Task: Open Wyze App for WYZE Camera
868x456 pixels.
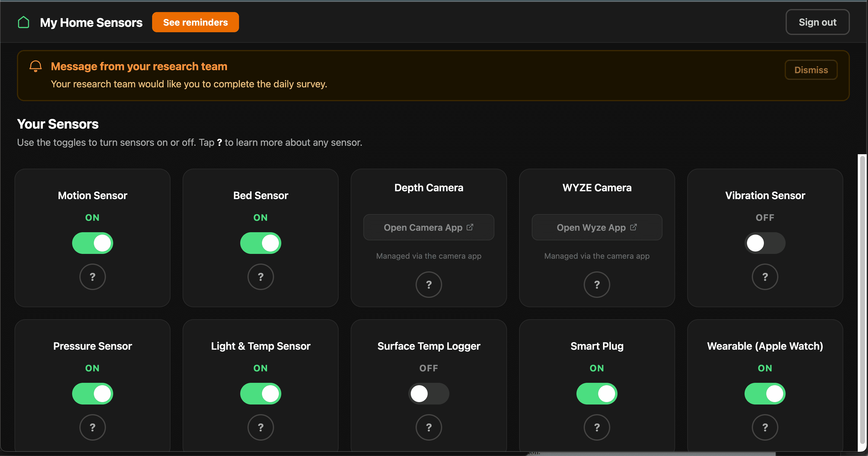Action: pyautogui.click(x=597, y=227)
